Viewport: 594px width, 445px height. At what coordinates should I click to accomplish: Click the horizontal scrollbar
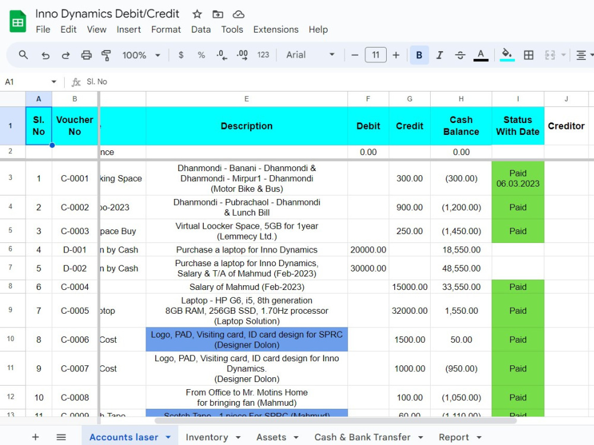(x=335, y=421)
